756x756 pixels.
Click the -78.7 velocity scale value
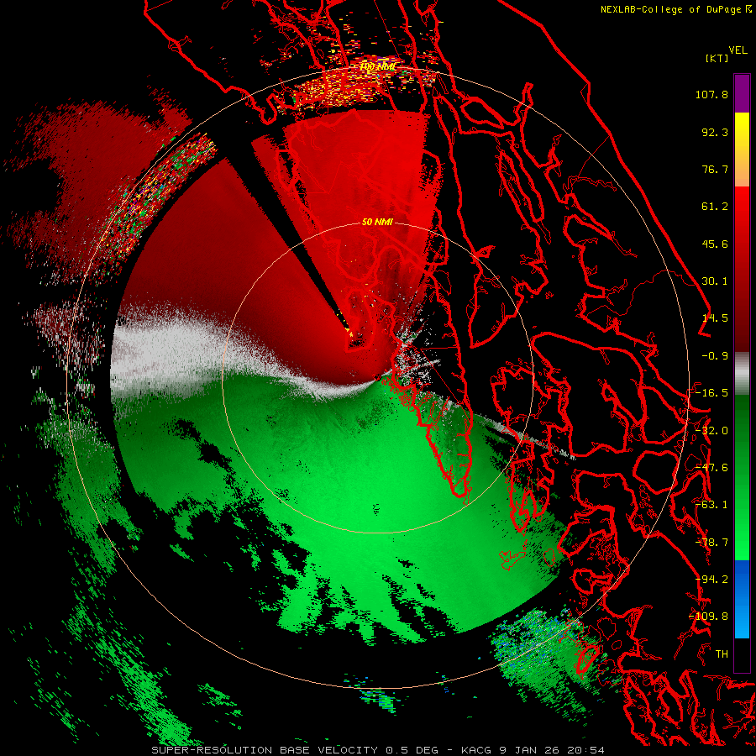(711, 543)
